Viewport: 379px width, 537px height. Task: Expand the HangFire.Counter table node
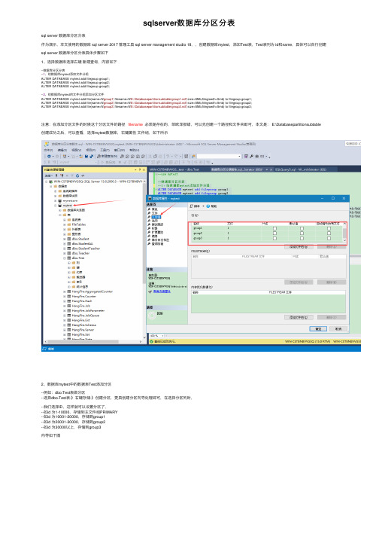65,297
